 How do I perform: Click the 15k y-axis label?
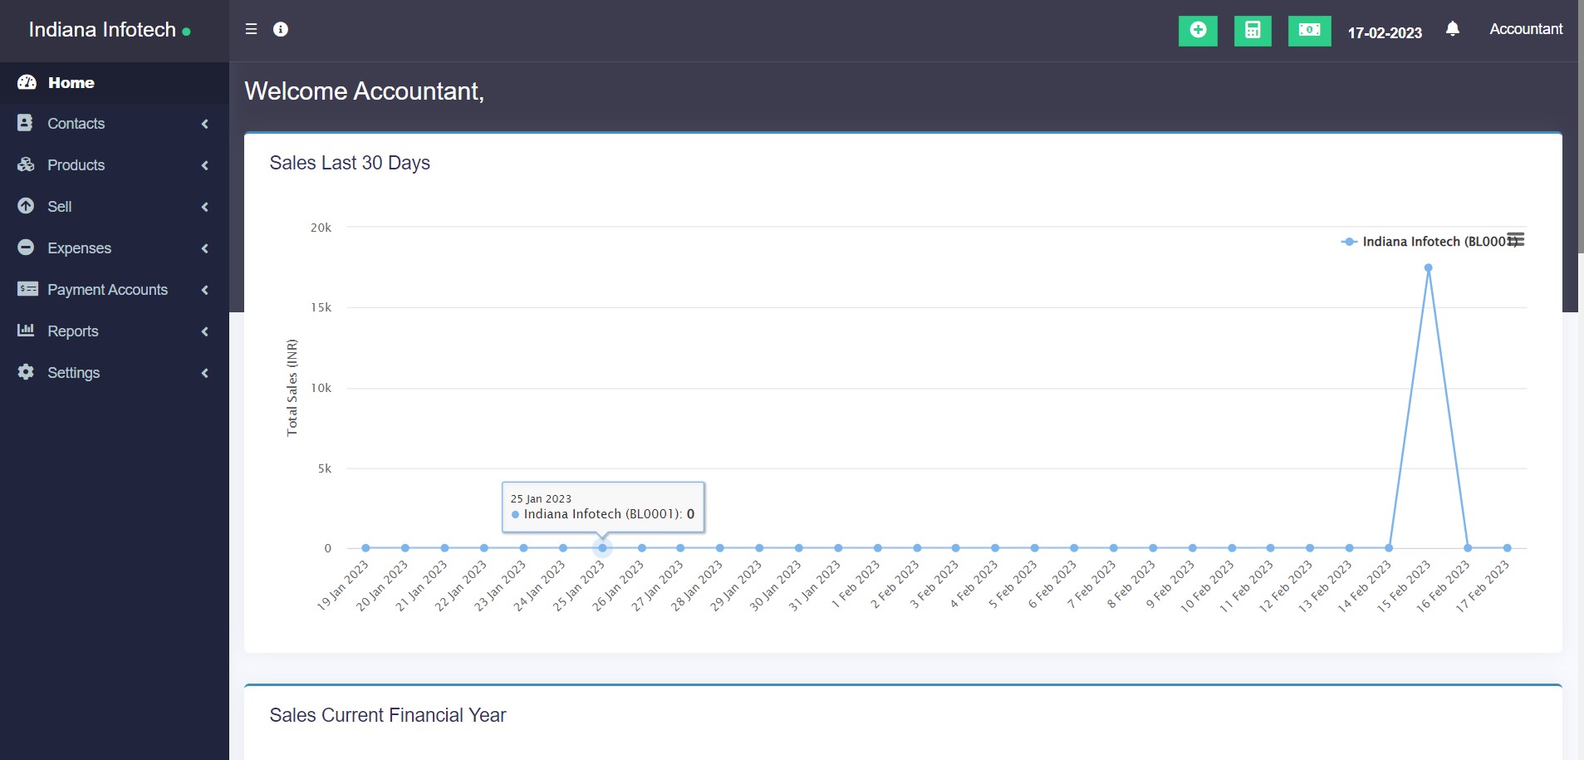tap(321, 307)
